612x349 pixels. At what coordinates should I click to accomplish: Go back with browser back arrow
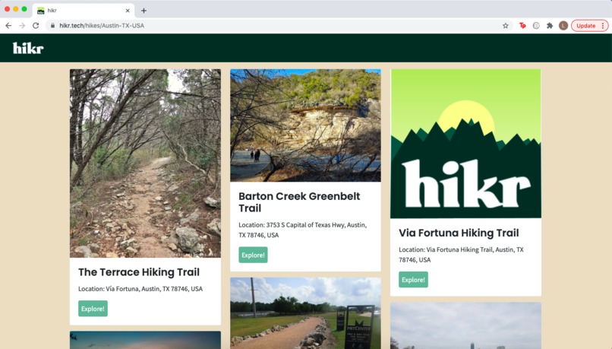[8, 25]
